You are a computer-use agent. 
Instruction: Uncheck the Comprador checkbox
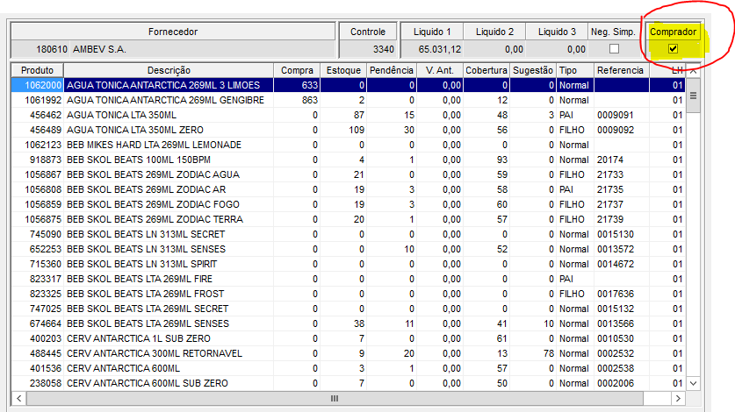[673, 49]
